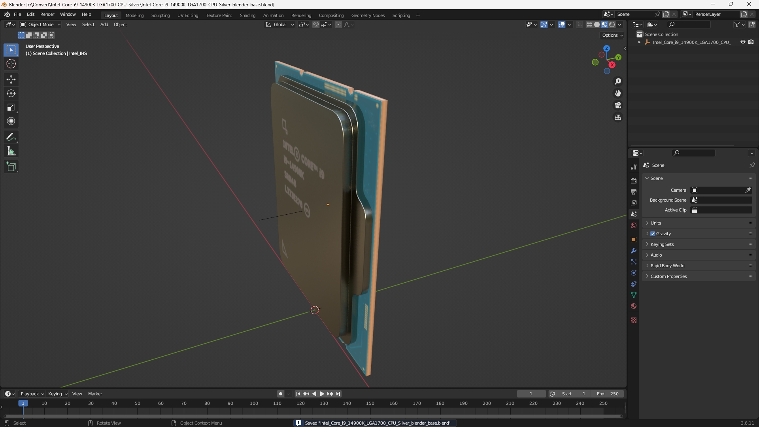
Task: Open the Render menu
Action: [47, 14]
